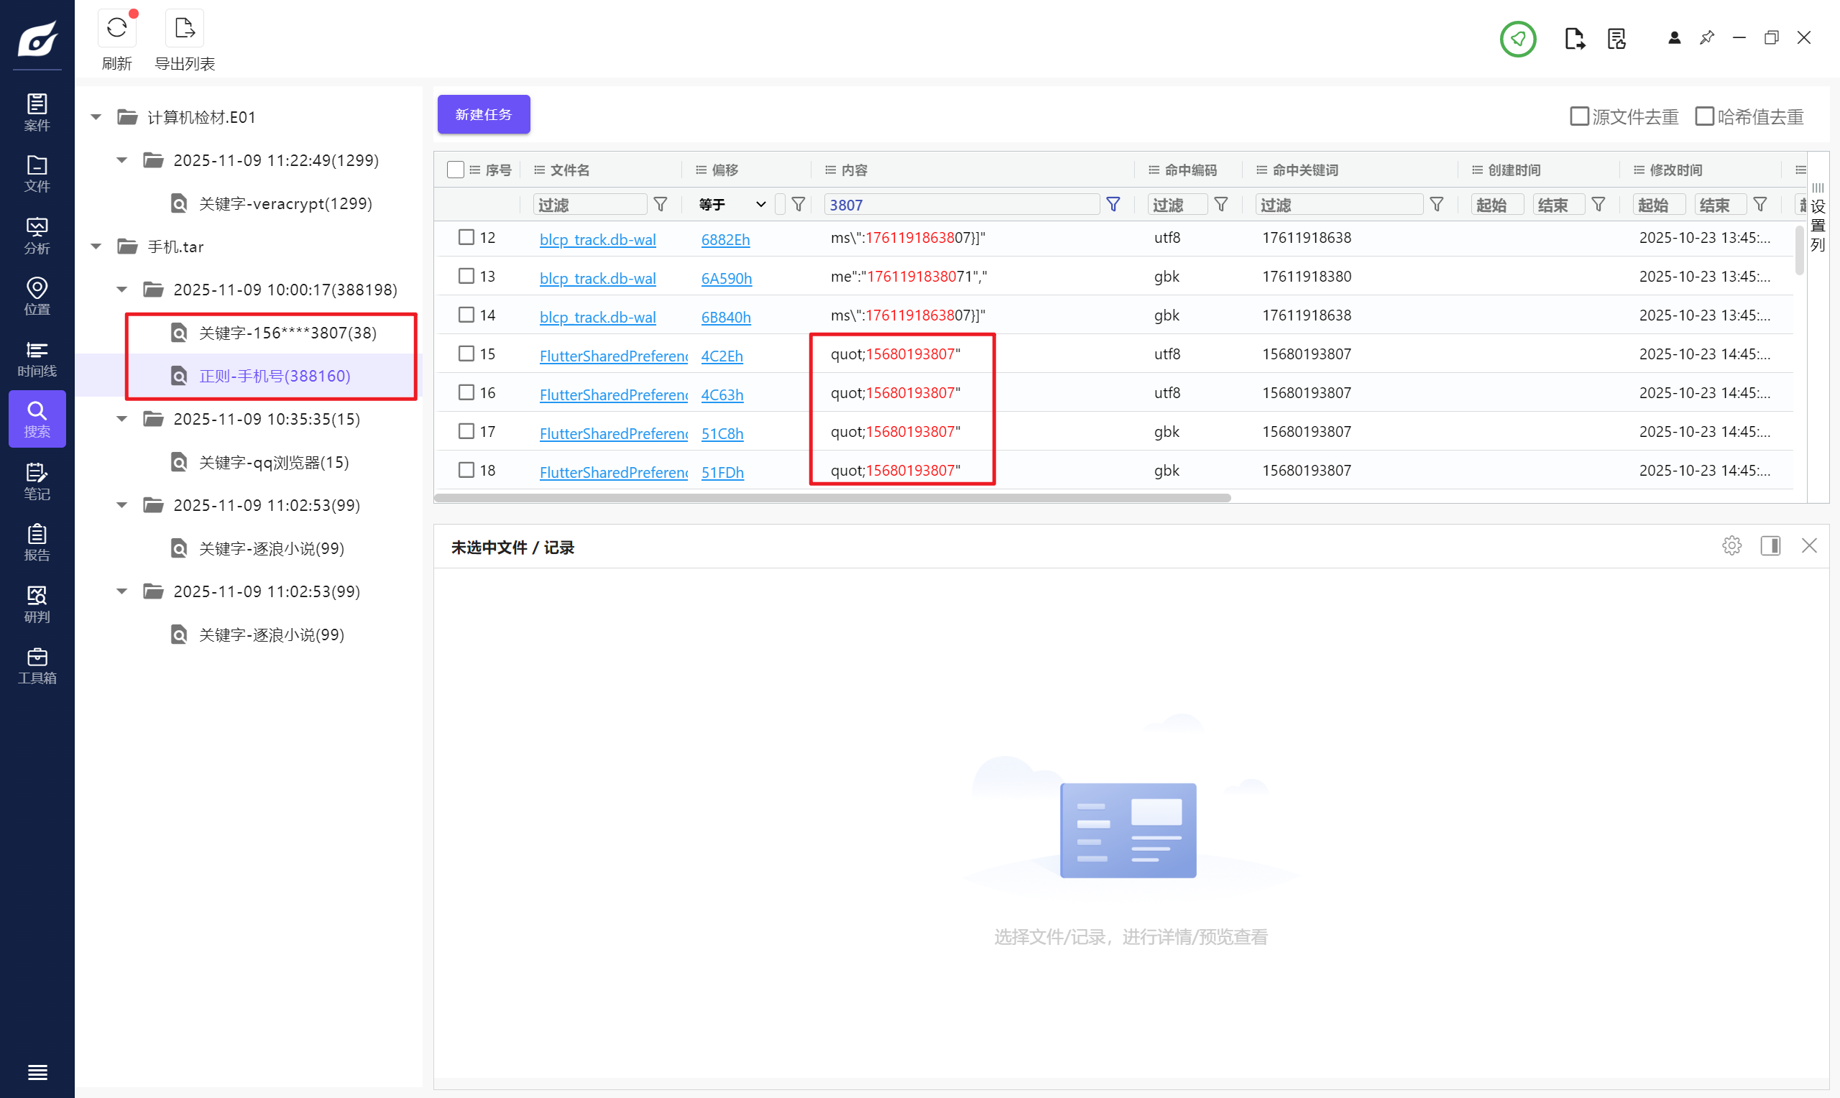Open the Analysis (分析) sidebar tab

(x=37, y=234)
